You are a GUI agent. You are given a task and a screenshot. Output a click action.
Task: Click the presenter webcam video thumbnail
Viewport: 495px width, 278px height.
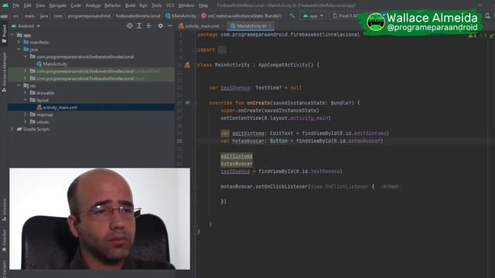(x=100, y=219)
